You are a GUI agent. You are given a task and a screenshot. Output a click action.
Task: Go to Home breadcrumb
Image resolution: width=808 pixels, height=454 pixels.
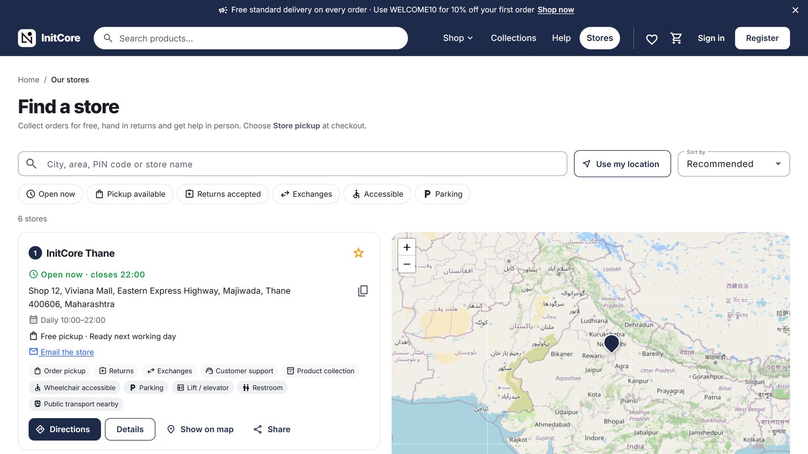click(29, 80)
